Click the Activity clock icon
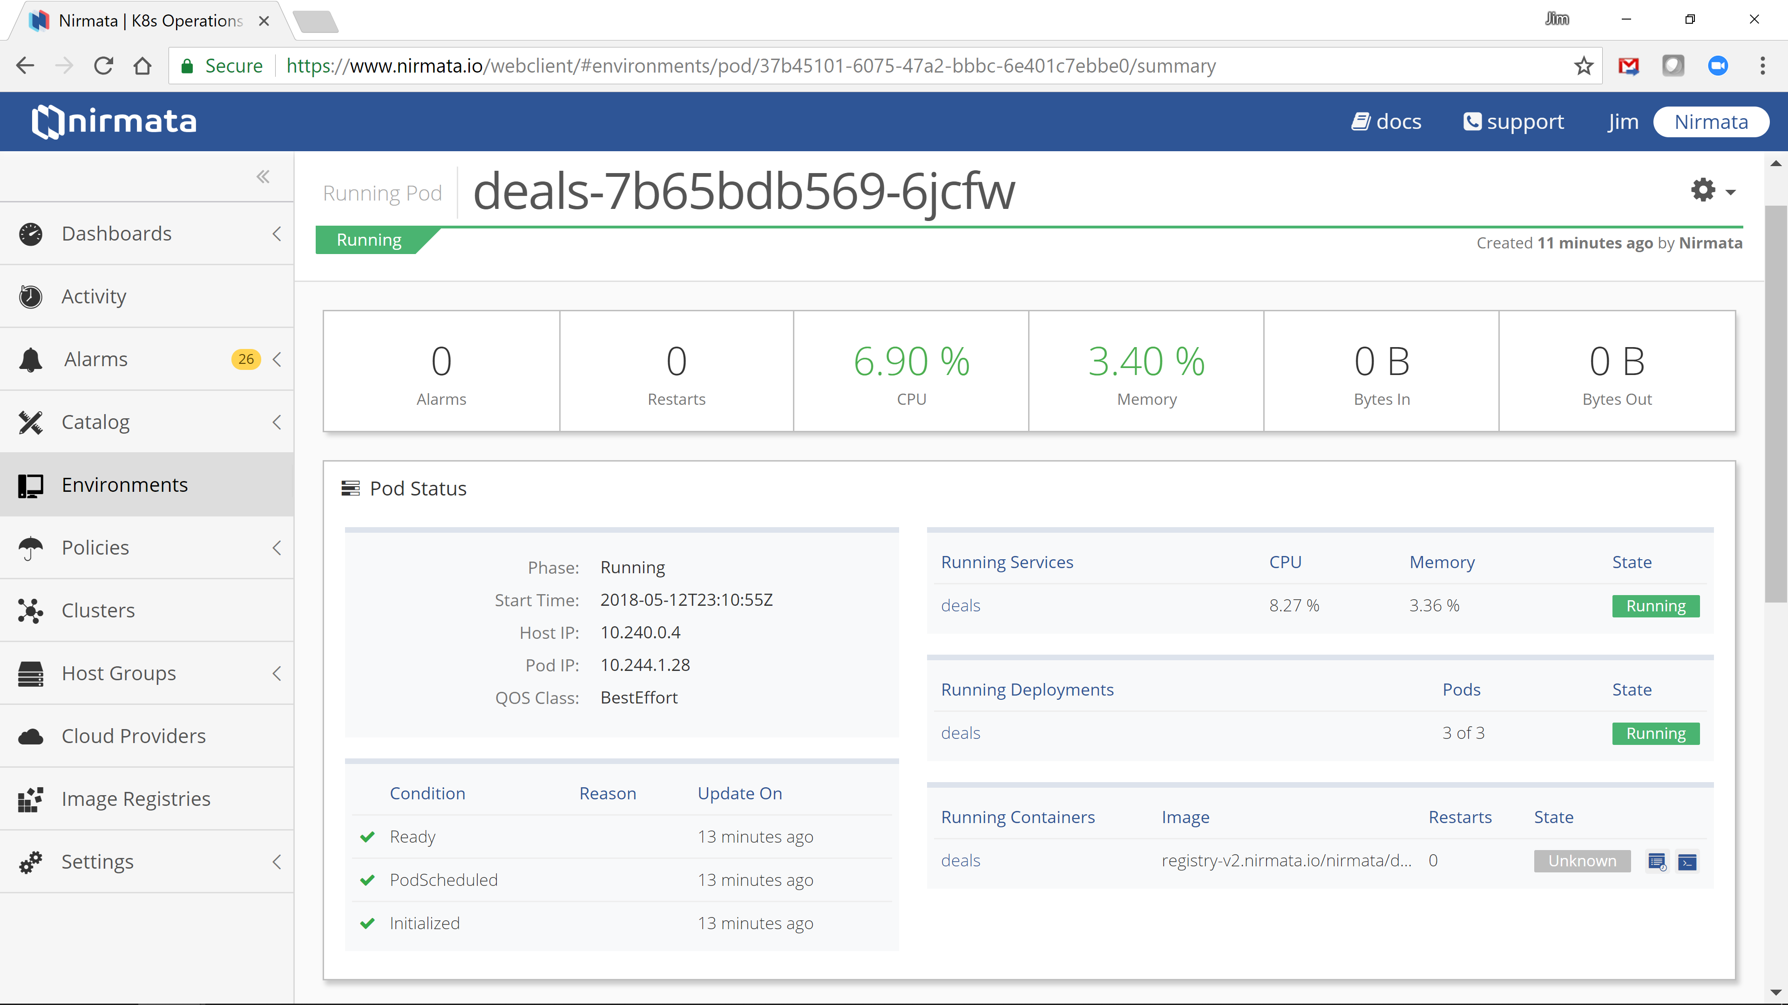1788x1005 pixels. coord(31,297)
